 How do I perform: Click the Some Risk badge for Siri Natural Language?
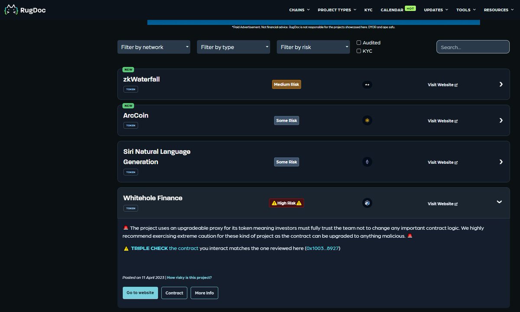click(286, 162)
